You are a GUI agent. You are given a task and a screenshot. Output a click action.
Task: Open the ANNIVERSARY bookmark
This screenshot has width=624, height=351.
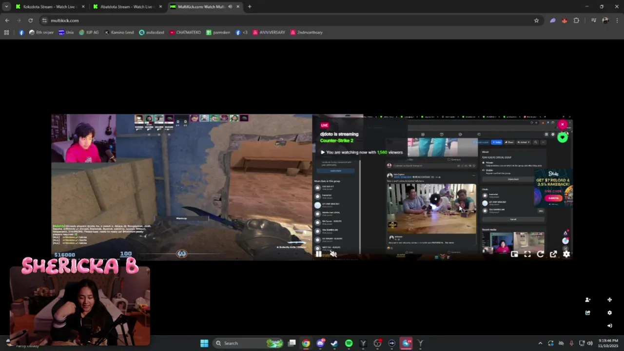(269, 32)
